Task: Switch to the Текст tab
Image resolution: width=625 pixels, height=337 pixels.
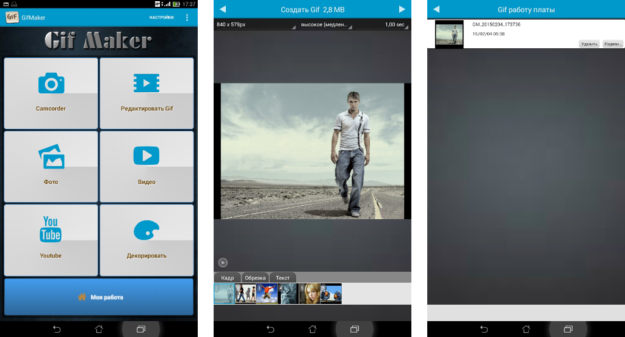Action: (x=283, y=278)
